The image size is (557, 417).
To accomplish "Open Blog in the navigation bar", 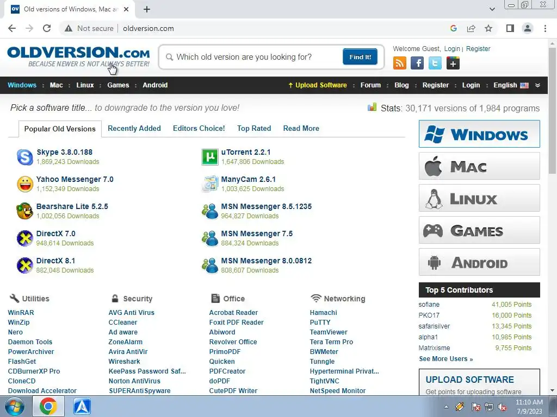I will coord(401,85).
